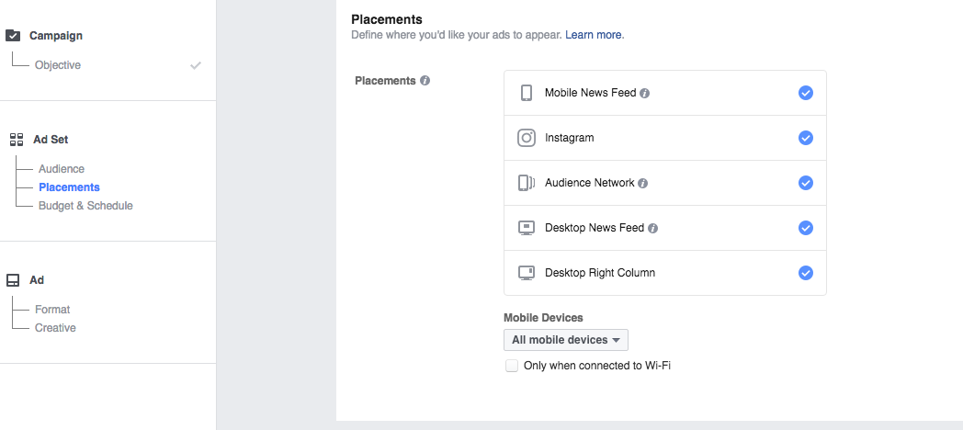Screen dimensions: 963x430
Task: Select Format under the Ad section
Action: (52, 310)
